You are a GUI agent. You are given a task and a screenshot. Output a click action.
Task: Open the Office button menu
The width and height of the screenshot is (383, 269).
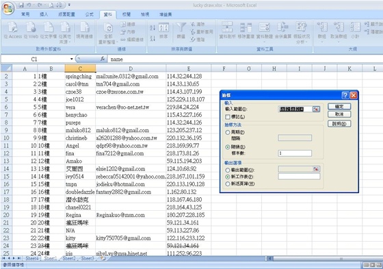[8, 8]
